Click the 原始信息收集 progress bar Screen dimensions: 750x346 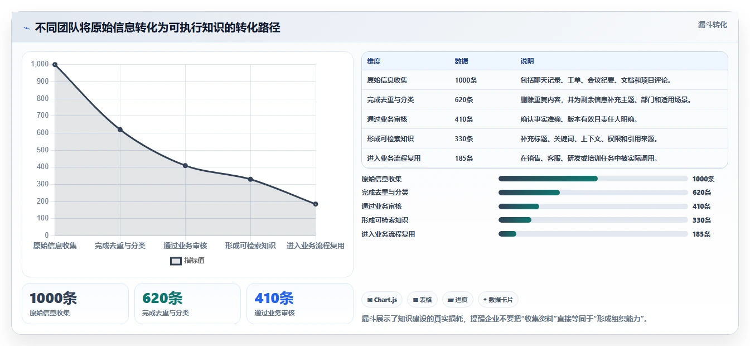click(x=593, y=179)
